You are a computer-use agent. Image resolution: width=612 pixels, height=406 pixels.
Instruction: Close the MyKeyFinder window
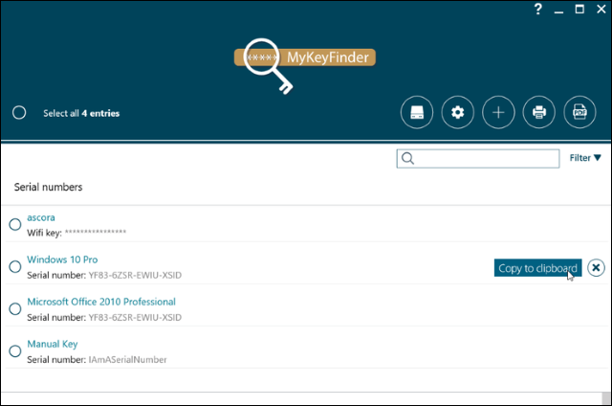601,9
